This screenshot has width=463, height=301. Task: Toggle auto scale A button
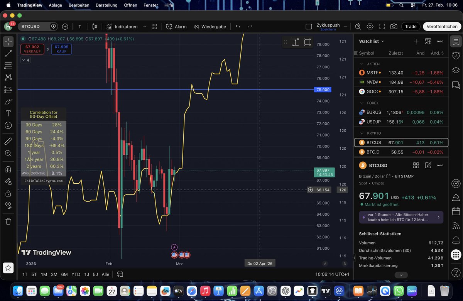point(325,264)
